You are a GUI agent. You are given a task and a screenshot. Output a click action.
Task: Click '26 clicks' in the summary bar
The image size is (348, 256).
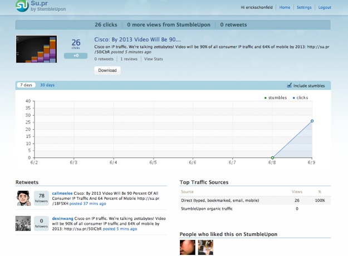(106, 24)
